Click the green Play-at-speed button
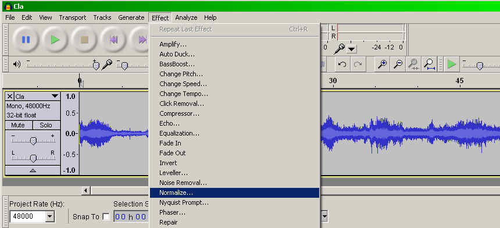Image resolution: width=500 pixels, height=228 pixels. pyautogui.click(x=451, y=65)
